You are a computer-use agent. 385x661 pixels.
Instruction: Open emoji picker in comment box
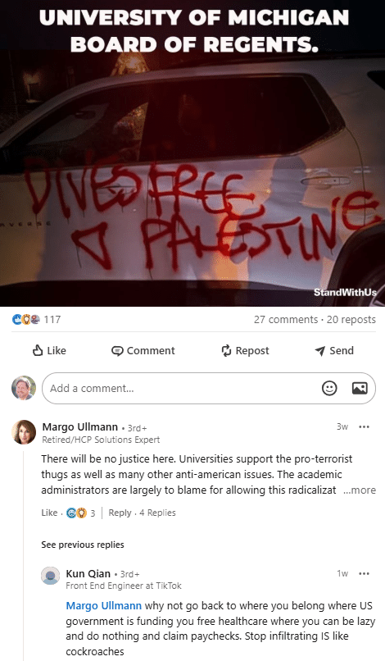[x=329, y=388]
